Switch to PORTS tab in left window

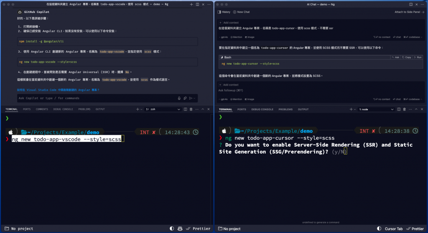coord(27,109)
